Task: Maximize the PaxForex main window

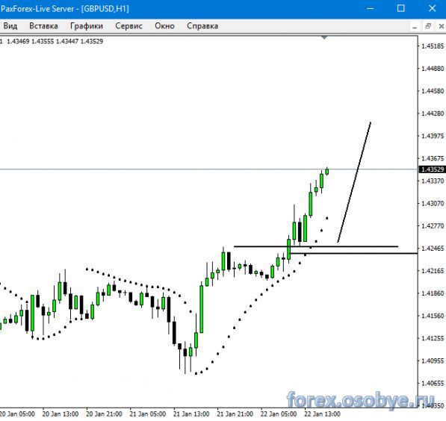Action: [400, 8]
